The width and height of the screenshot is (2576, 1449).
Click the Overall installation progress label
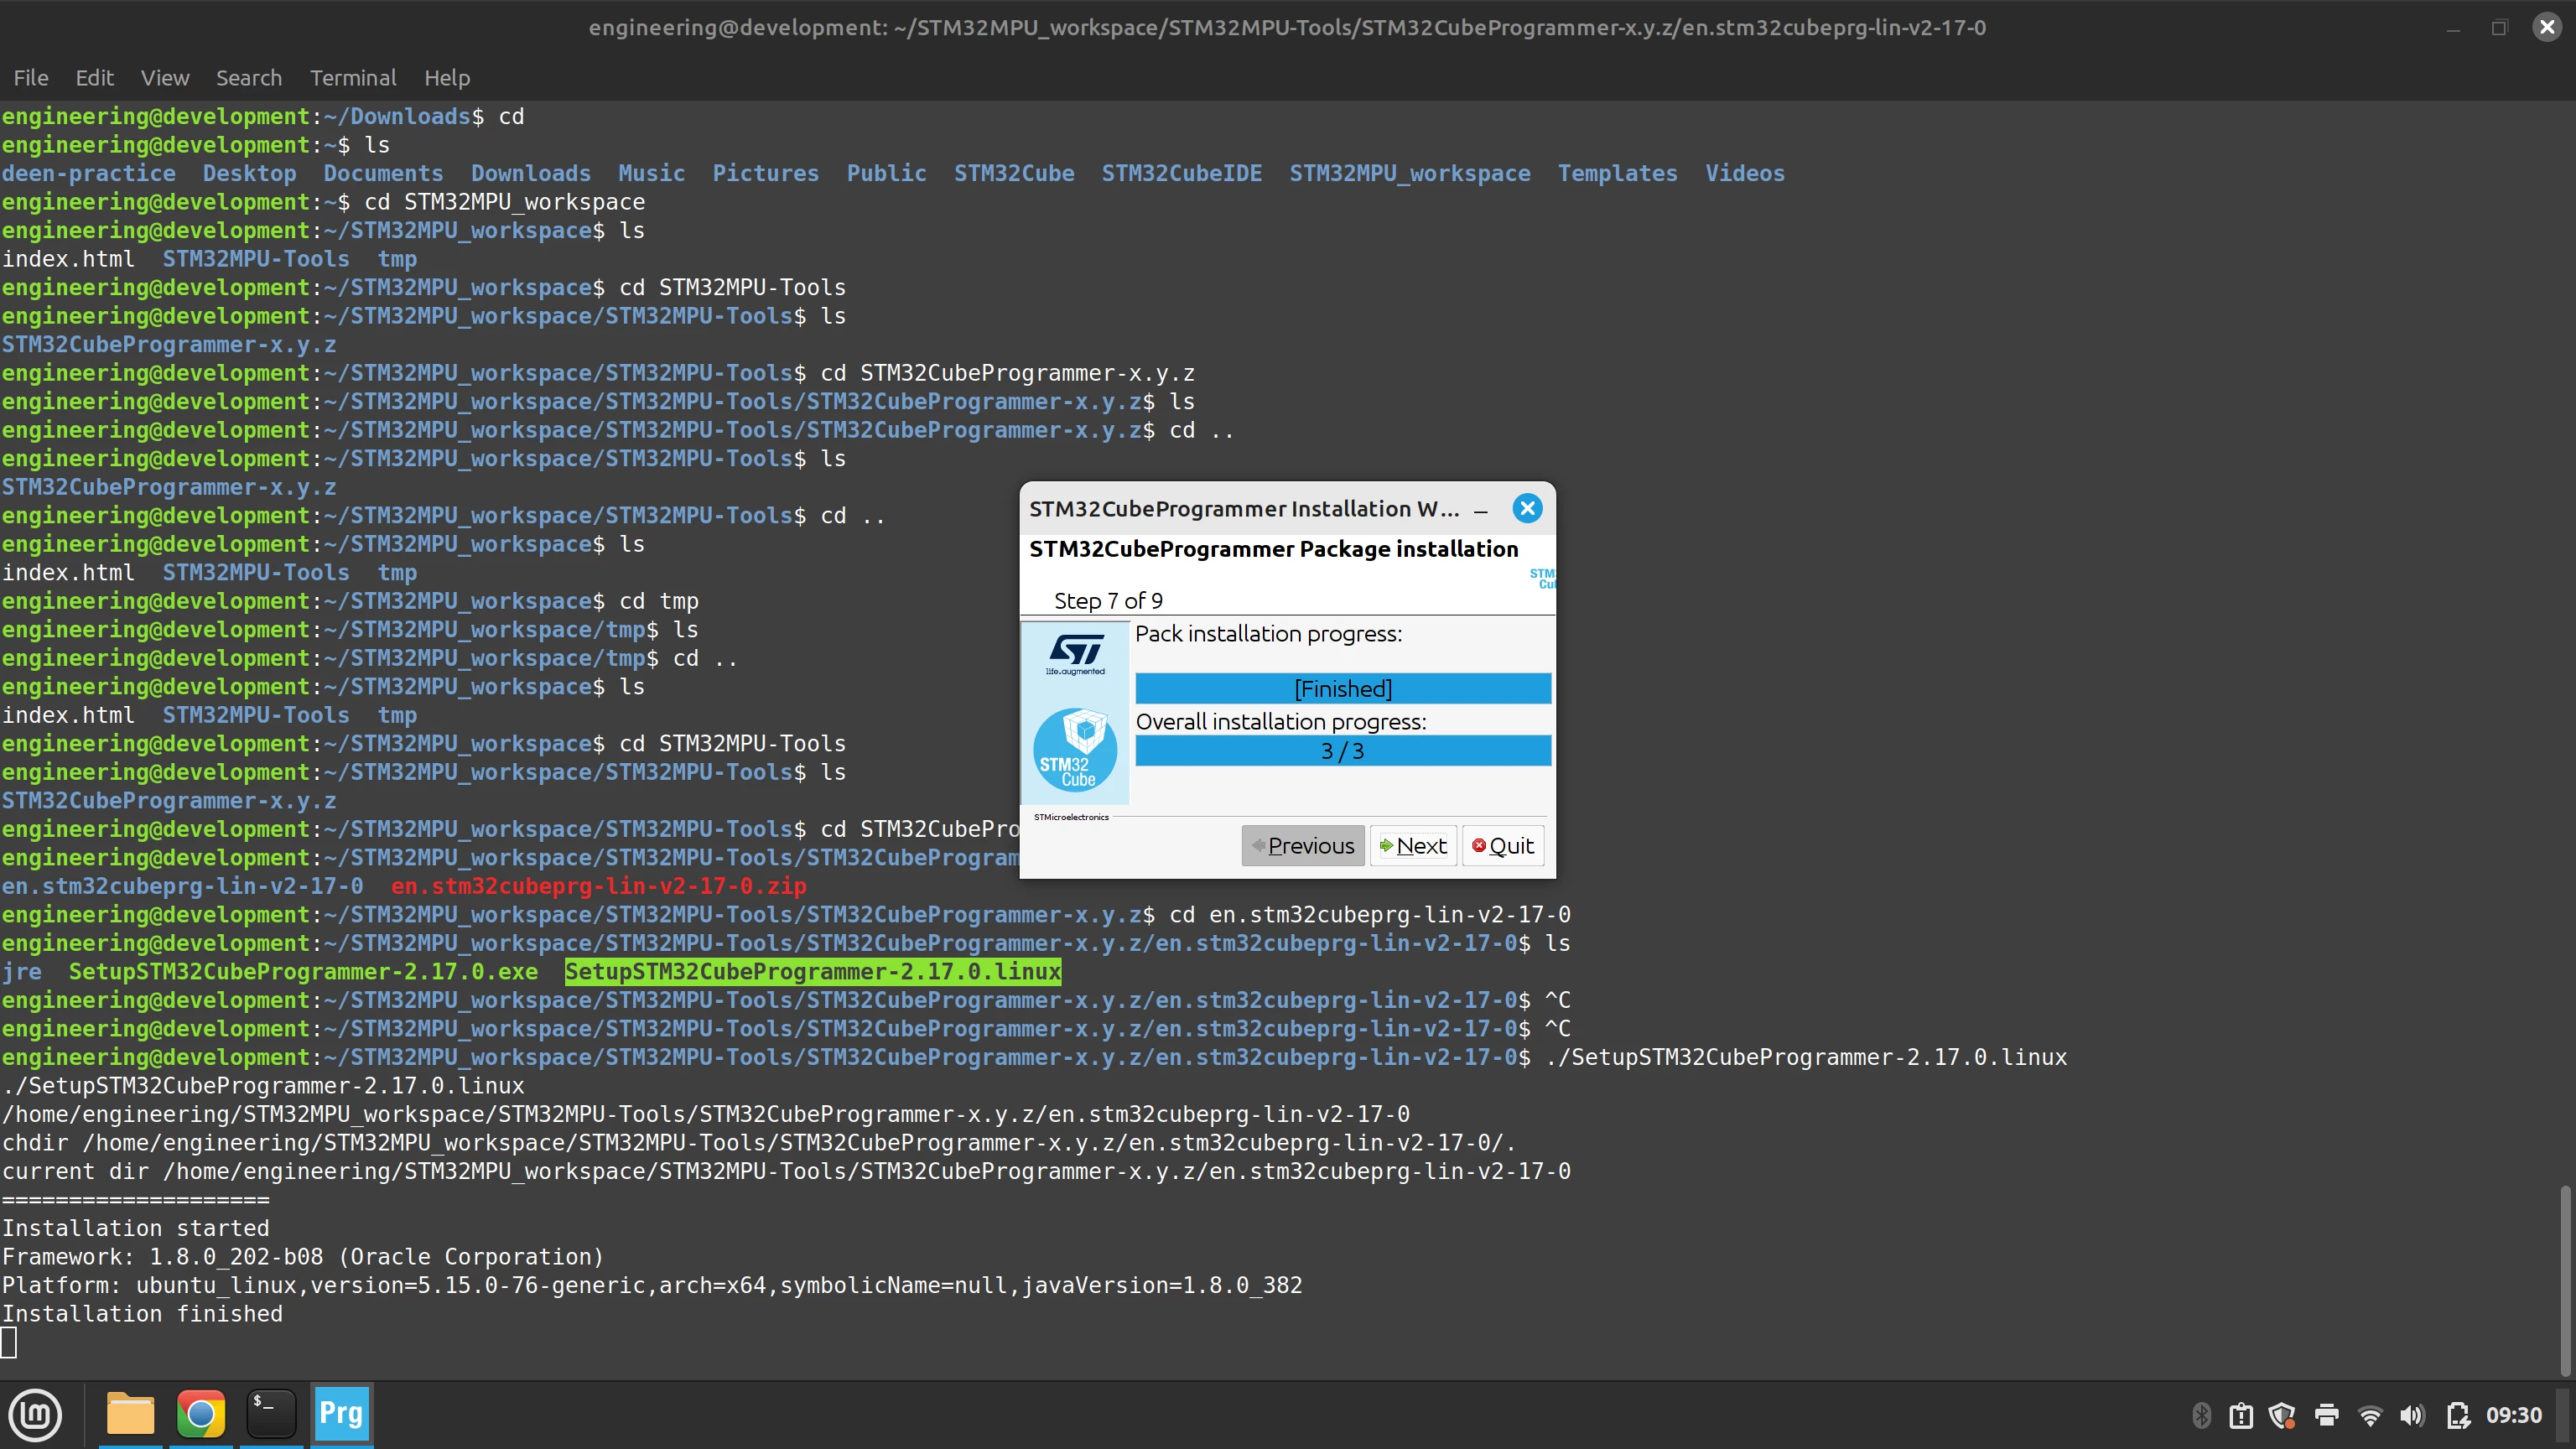tap(1281, 722)
